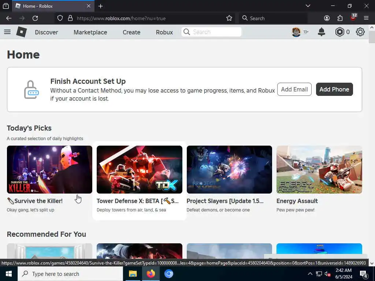Screen dimensions: 375x281
Task: Click the Project Slayers thumbnail
Action: point(229,169)
